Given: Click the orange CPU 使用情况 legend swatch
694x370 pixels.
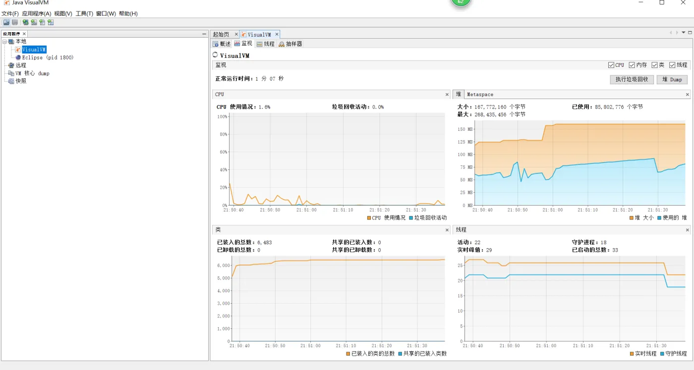Looking at the screenshot, I should [369, 218].
